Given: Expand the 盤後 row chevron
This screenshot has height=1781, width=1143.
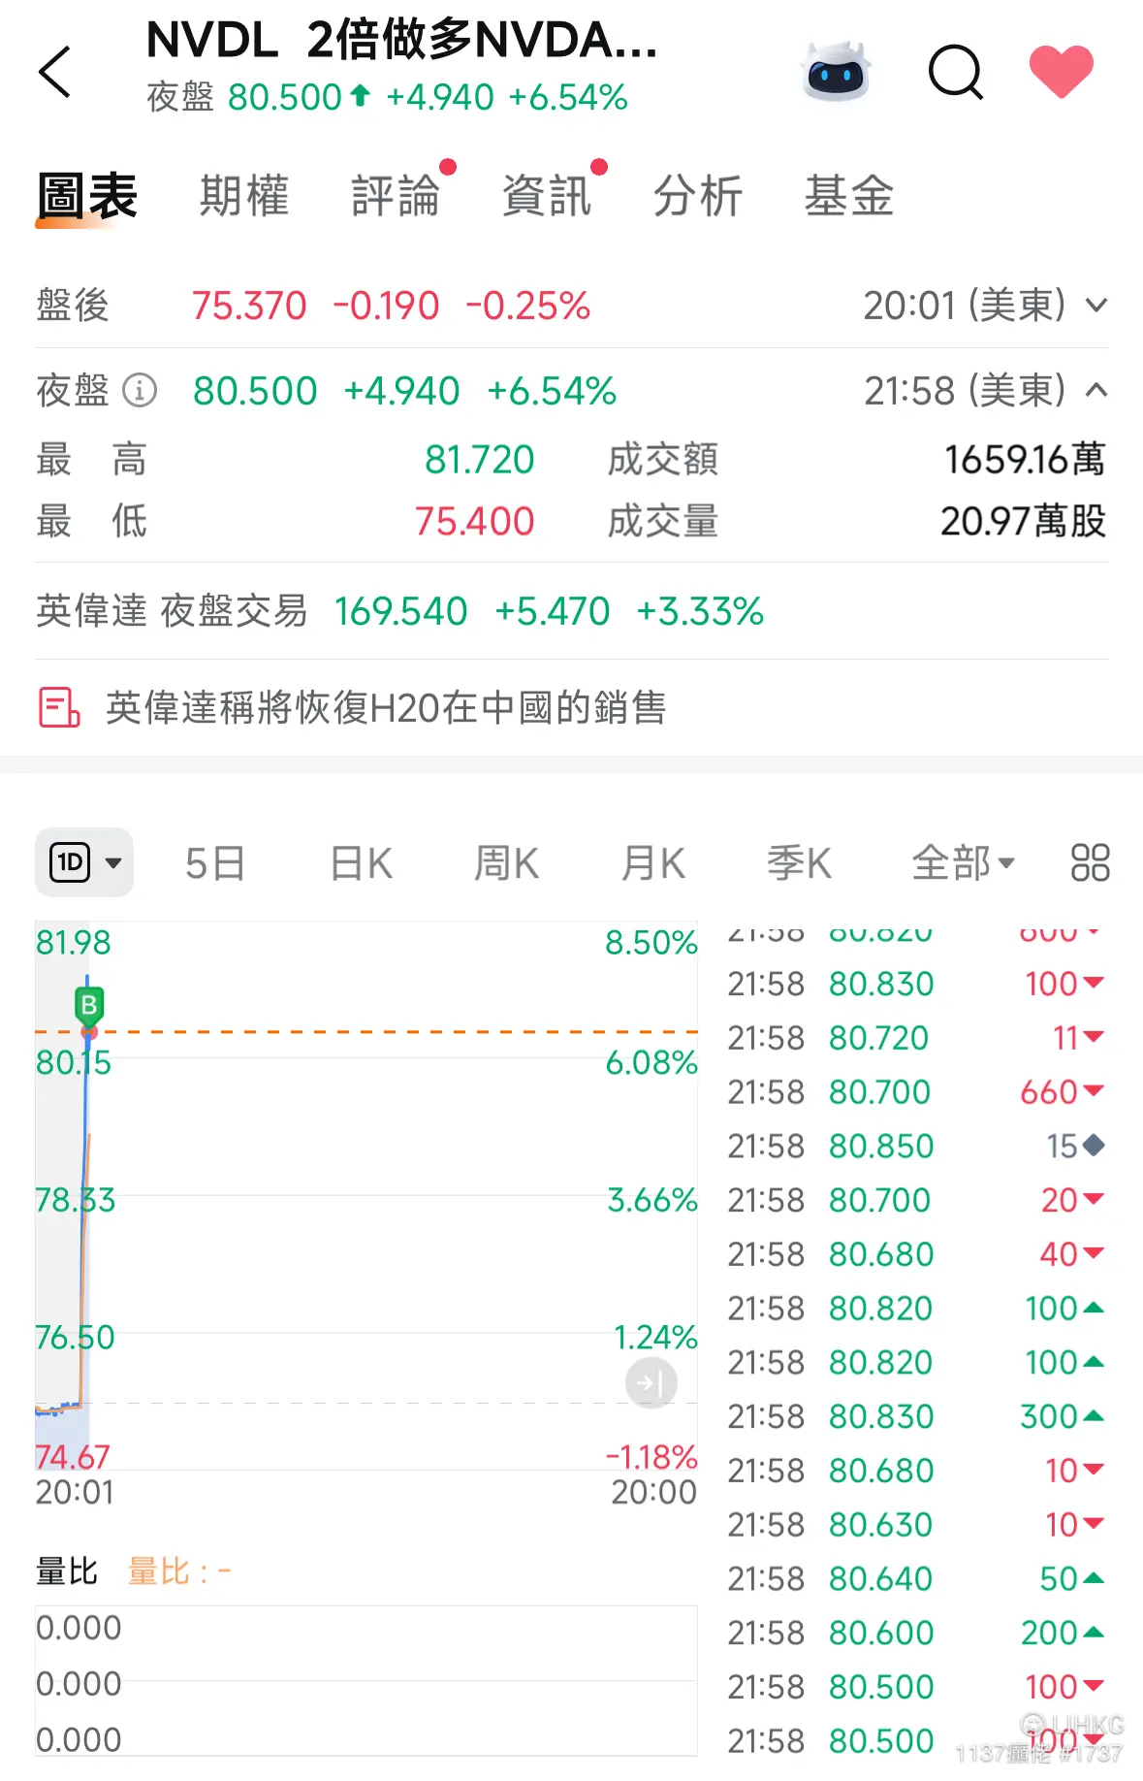Looking at the screenshot, I should pos(1096,306).
